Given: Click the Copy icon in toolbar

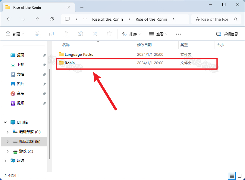Looking at the screenshot, I should [x=52, y=34].
